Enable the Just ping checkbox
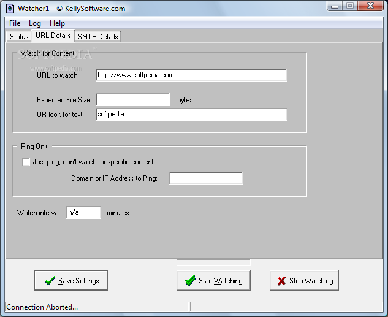The width and height of the screenshot is (388, 317). click(x=26, y=162)
